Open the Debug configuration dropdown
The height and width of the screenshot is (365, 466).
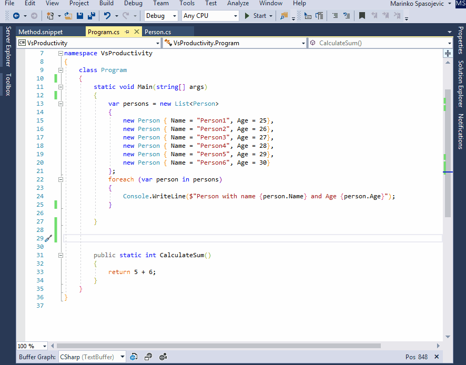(161, 16)
